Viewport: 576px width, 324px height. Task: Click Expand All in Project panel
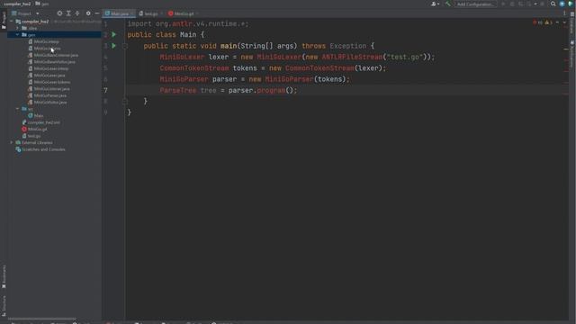(68, 13)
